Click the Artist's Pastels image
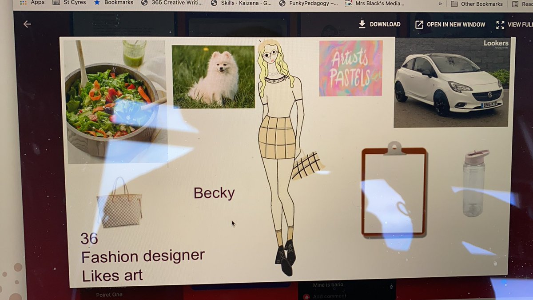Screen dimensions: 533x300 point(350,68)
